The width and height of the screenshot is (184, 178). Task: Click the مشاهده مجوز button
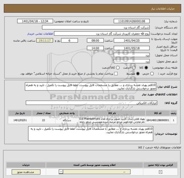pyautogui.click(x=26, y=172)
